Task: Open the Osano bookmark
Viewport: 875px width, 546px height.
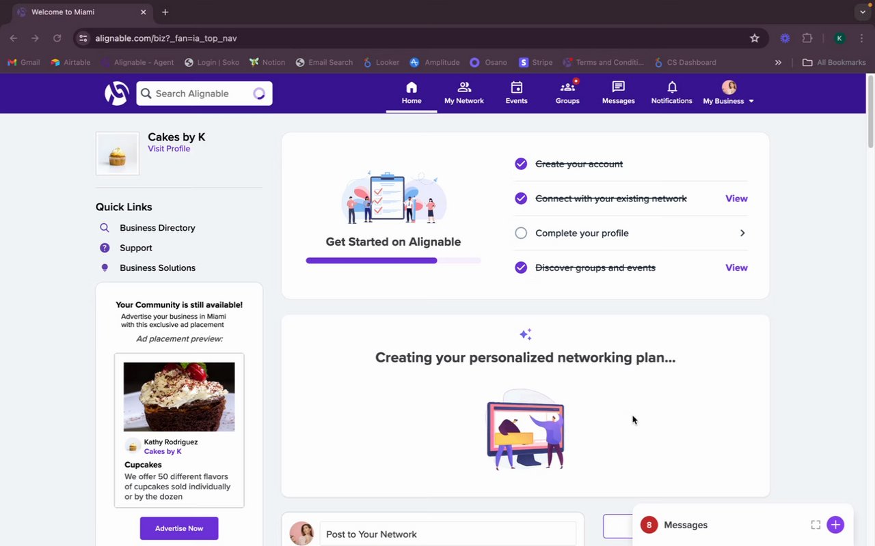Action: (x=488, y=62)
